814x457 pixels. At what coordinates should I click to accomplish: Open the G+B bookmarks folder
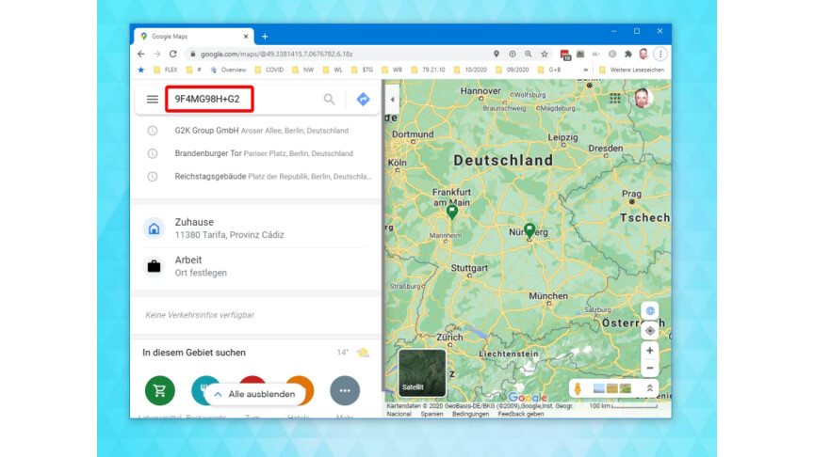point(549,70)
